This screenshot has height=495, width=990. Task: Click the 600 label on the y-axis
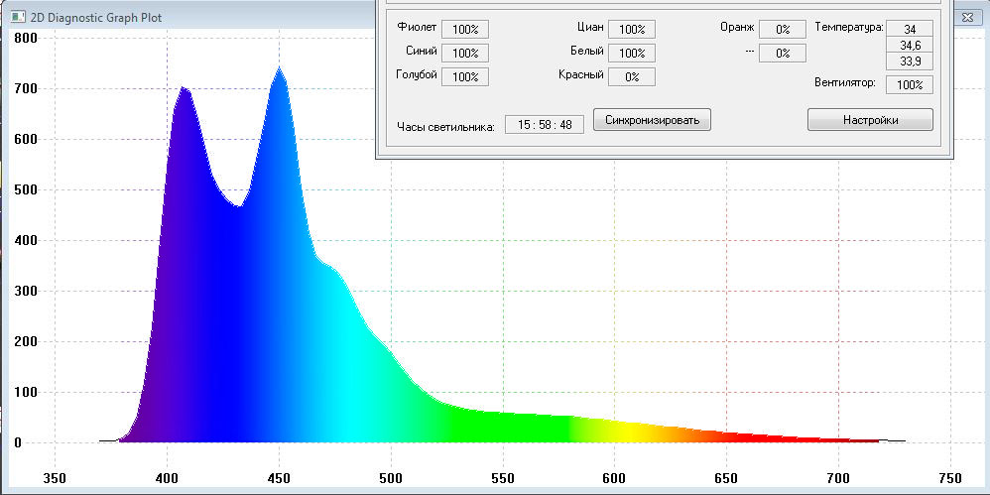pos(25,139)
